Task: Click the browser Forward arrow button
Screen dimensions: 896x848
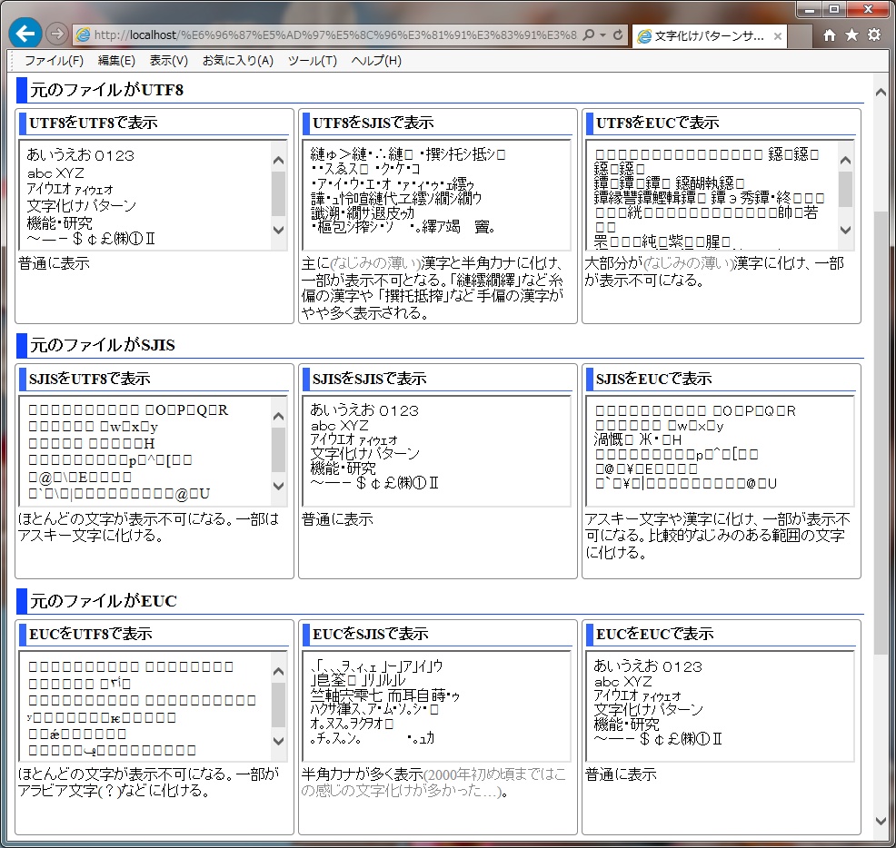Action: click(56, 35)
